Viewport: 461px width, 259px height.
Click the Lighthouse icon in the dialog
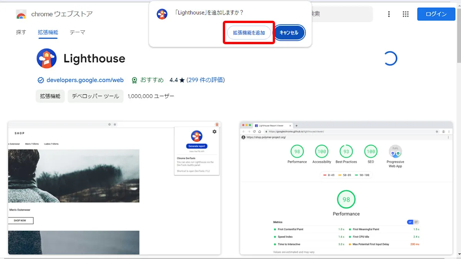162,14
